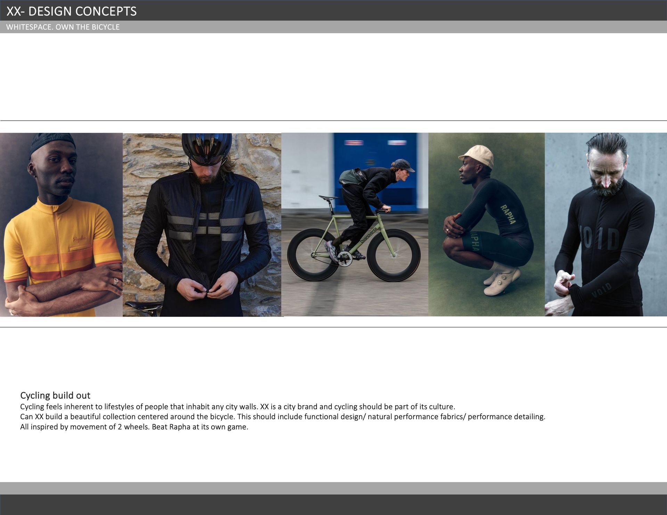The width and height of the screenshot is (667, 515).
Task: Click the Rapha script logo on the yellow jersey
Action: pos(80,239)
